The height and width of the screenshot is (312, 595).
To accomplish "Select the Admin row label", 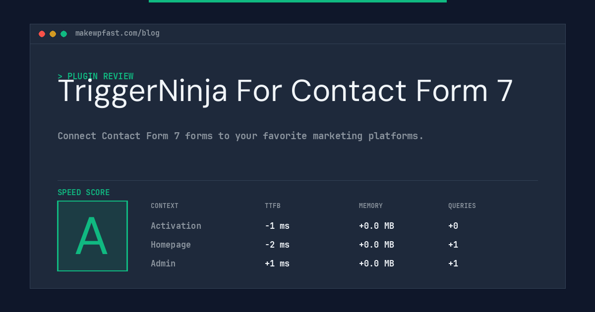I will click(x=163, y=263).
